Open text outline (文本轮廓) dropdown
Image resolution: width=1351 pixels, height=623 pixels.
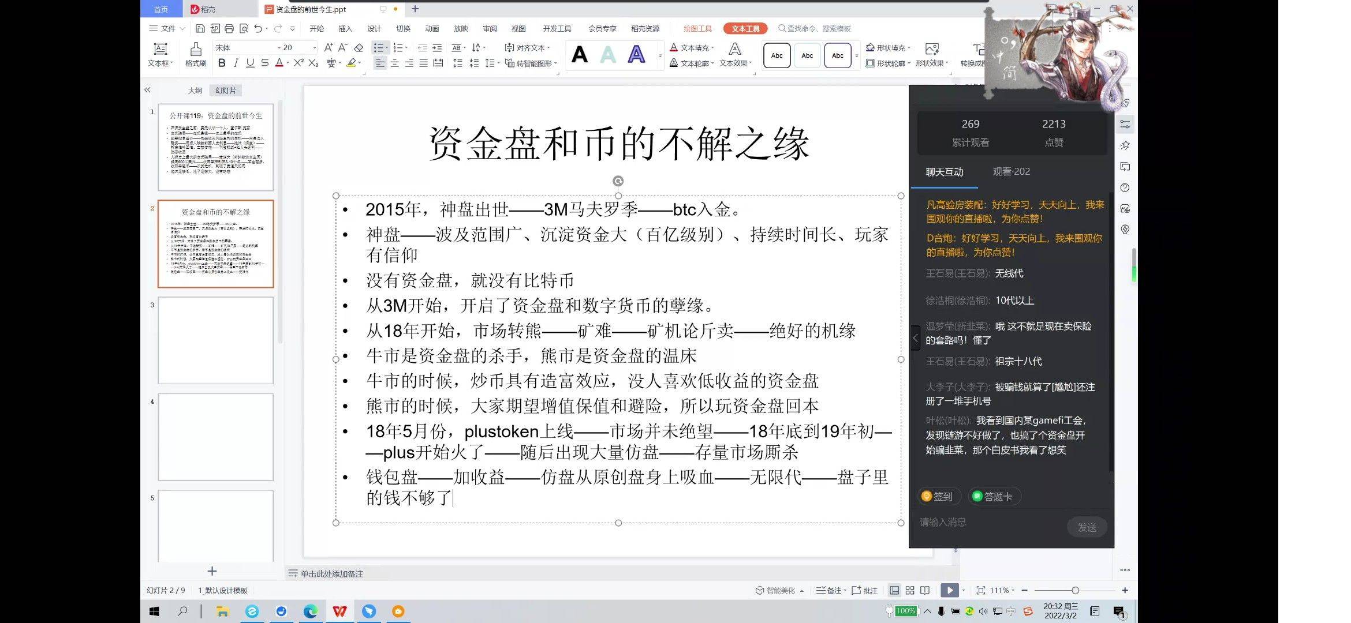point(692,63)
